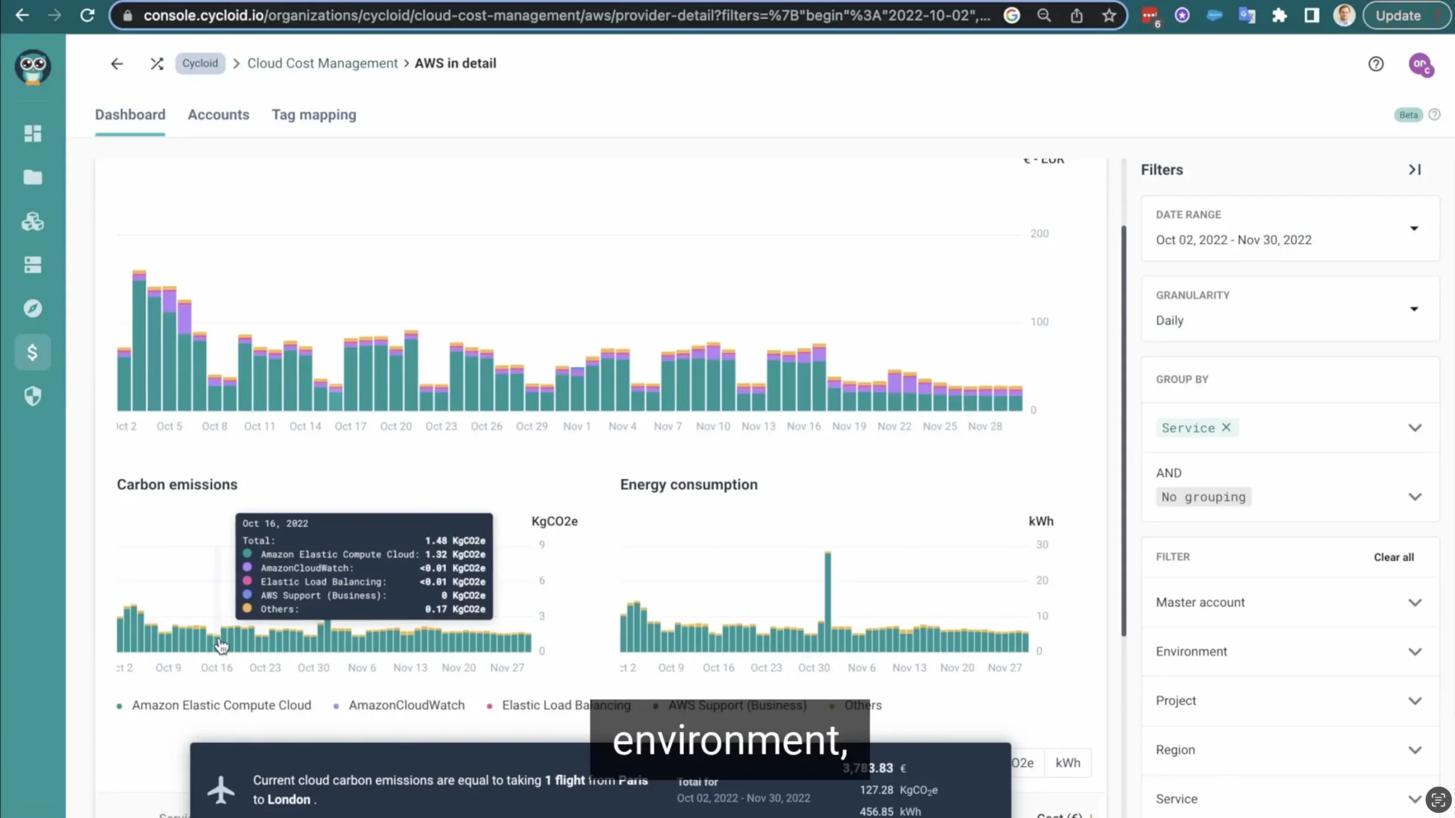Select the dollar cost management icon
This screenshot has width=1455, height=818.
click(32, 352)
